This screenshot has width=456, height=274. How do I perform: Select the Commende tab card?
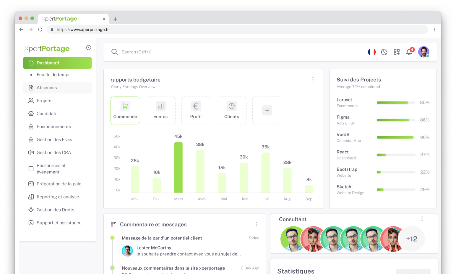pos(125,110)
